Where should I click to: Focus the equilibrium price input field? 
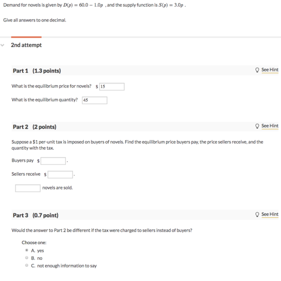pos(112,87)
